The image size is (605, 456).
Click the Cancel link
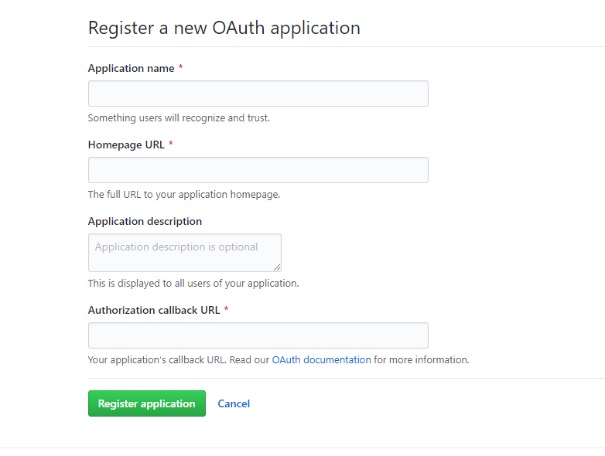(x=234, y=403)
